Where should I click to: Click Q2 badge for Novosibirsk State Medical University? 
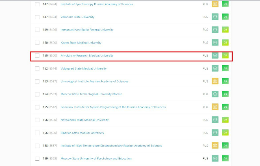225,120
